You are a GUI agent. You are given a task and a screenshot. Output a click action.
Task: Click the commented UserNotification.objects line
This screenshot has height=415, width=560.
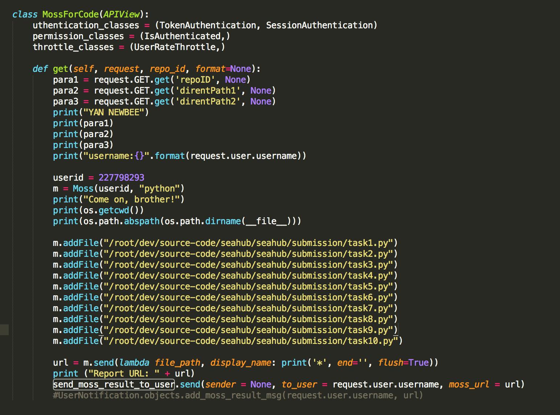(x=238, y=395)
